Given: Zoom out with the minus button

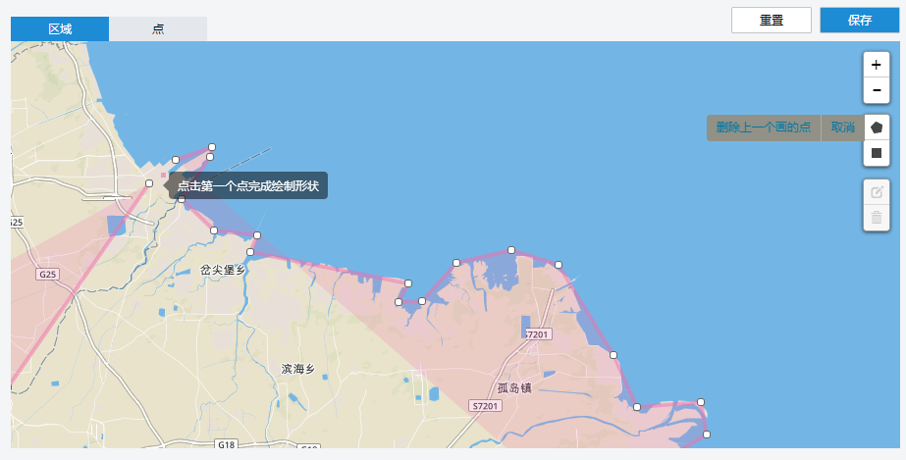Looking at the screenshot, I should (876, 90).
